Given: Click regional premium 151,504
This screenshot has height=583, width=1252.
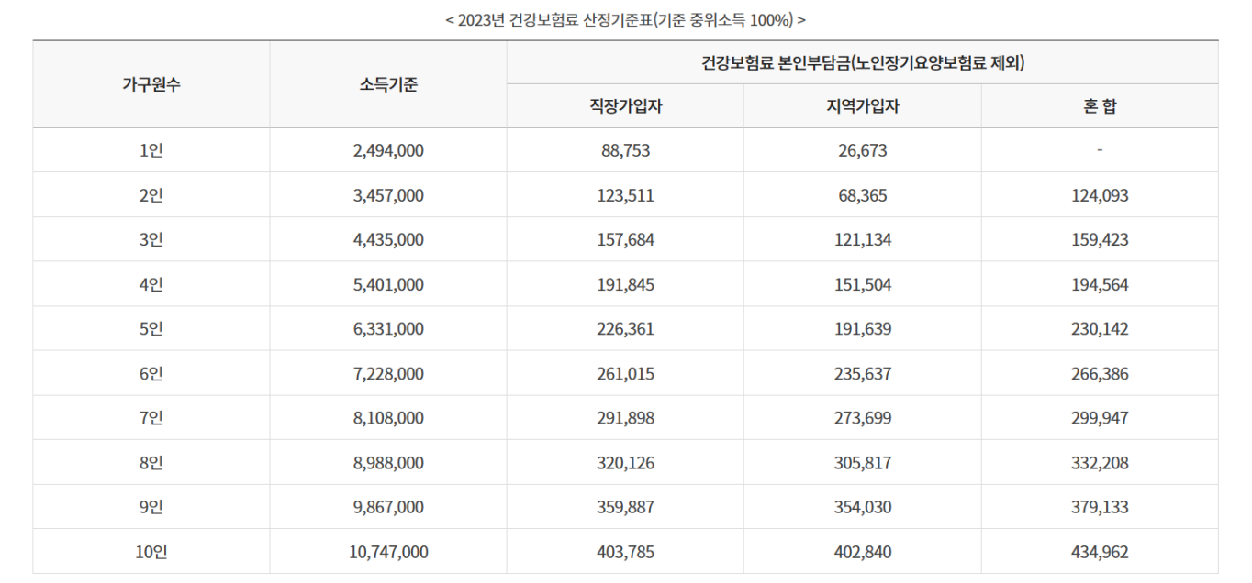Looking at the screenshot, I should tap(863, 284).
